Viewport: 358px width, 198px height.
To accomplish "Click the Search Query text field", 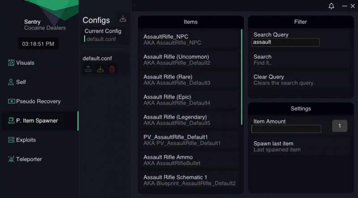I will coord(286,42).
